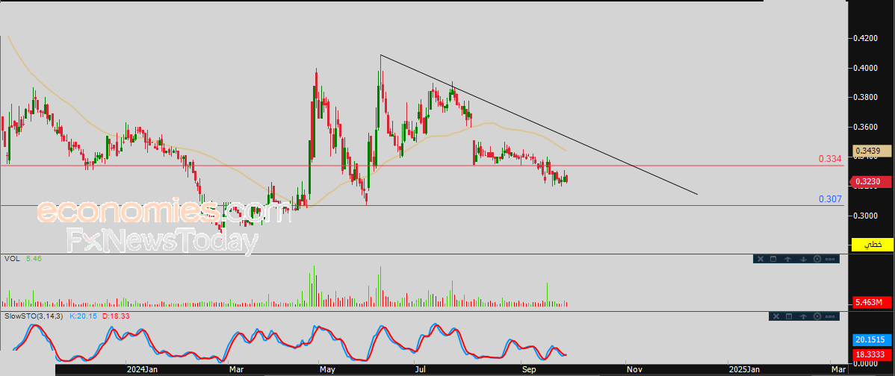Screen dimensions: 895x376
Task: Open more options for SlowSTO panel
Action: coord(830,316)
